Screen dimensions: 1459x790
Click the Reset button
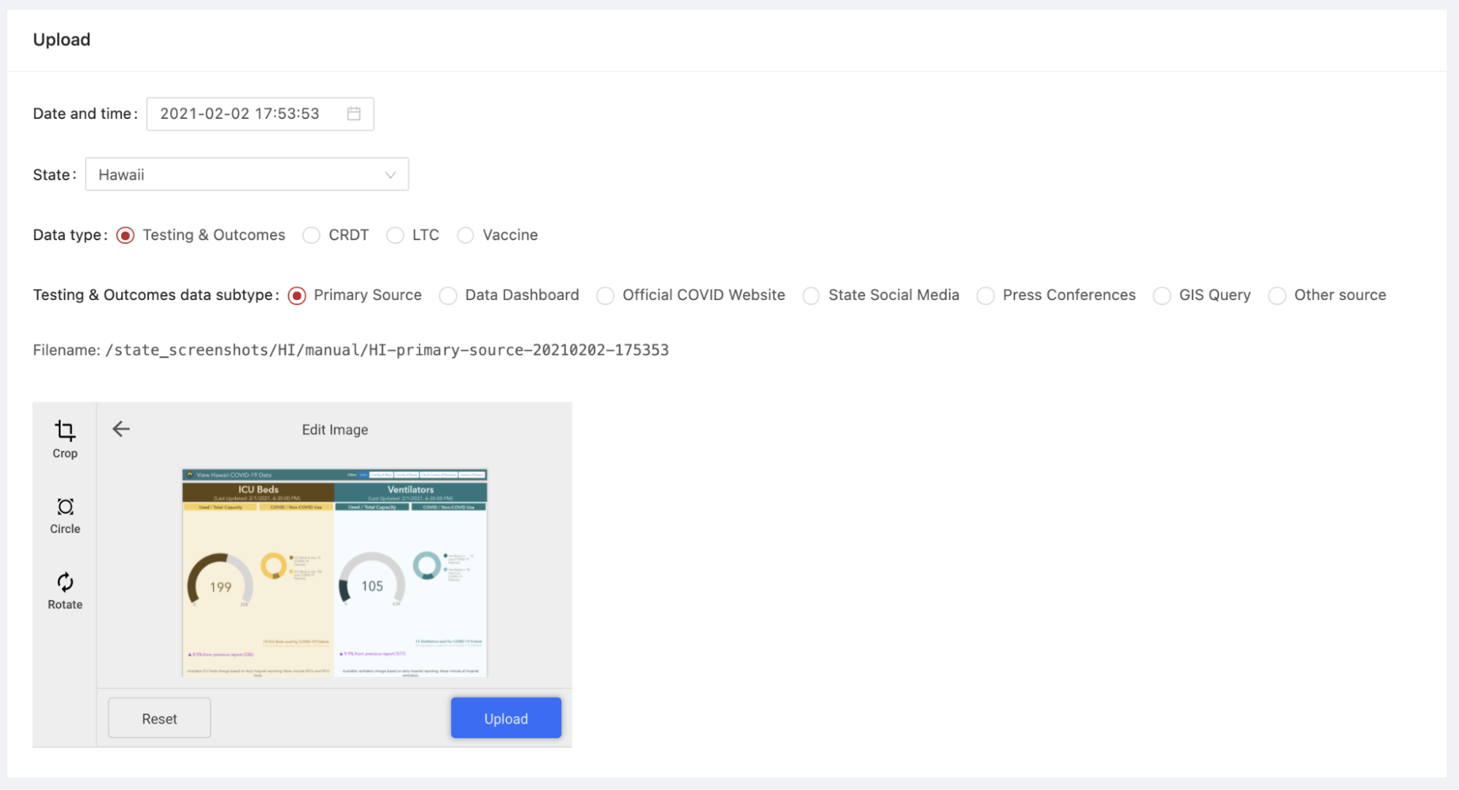coord(159,718)
